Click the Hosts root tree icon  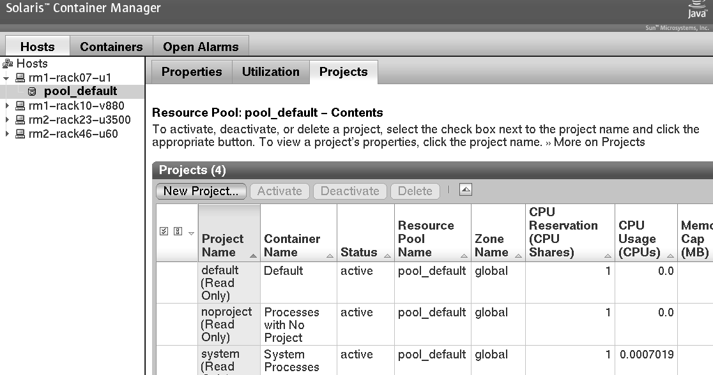(x=8, y=64)
